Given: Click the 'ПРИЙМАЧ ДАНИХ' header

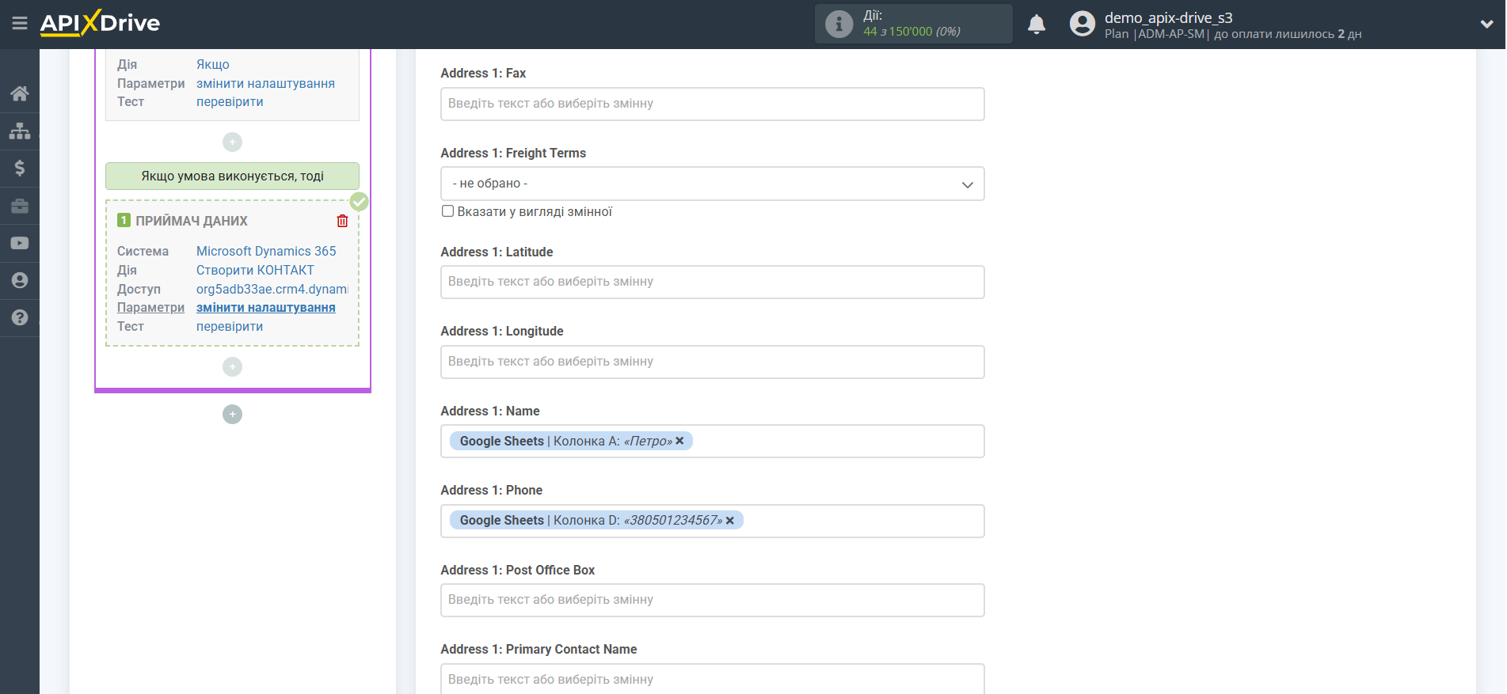Looking at the screenshot, I should tap(192, 221).
